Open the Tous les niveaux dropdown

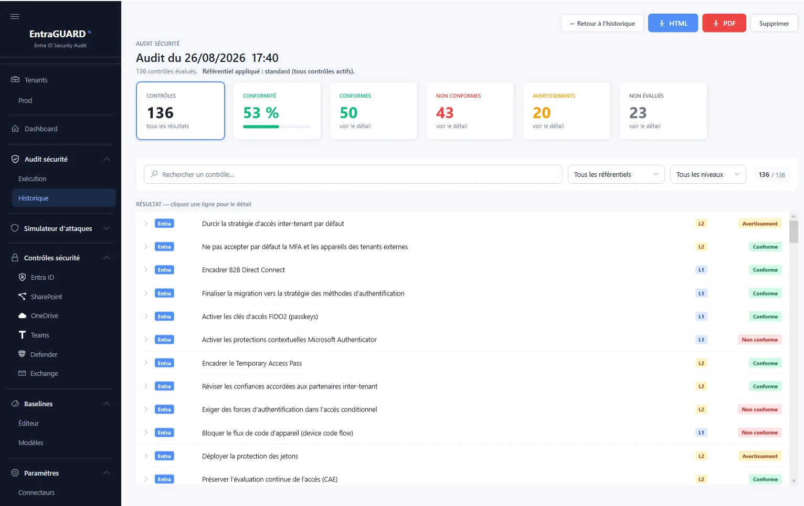coord(708,174)
